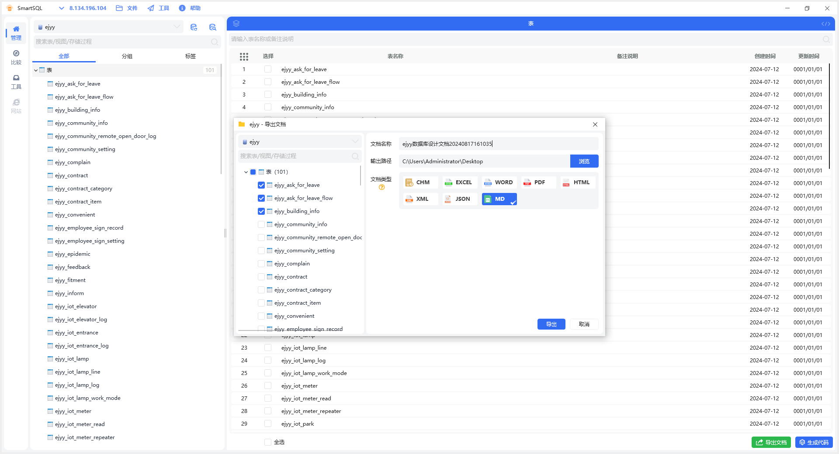Click the 取消 button
Screen dimensions: 839x454
click(x=584, y=324)
